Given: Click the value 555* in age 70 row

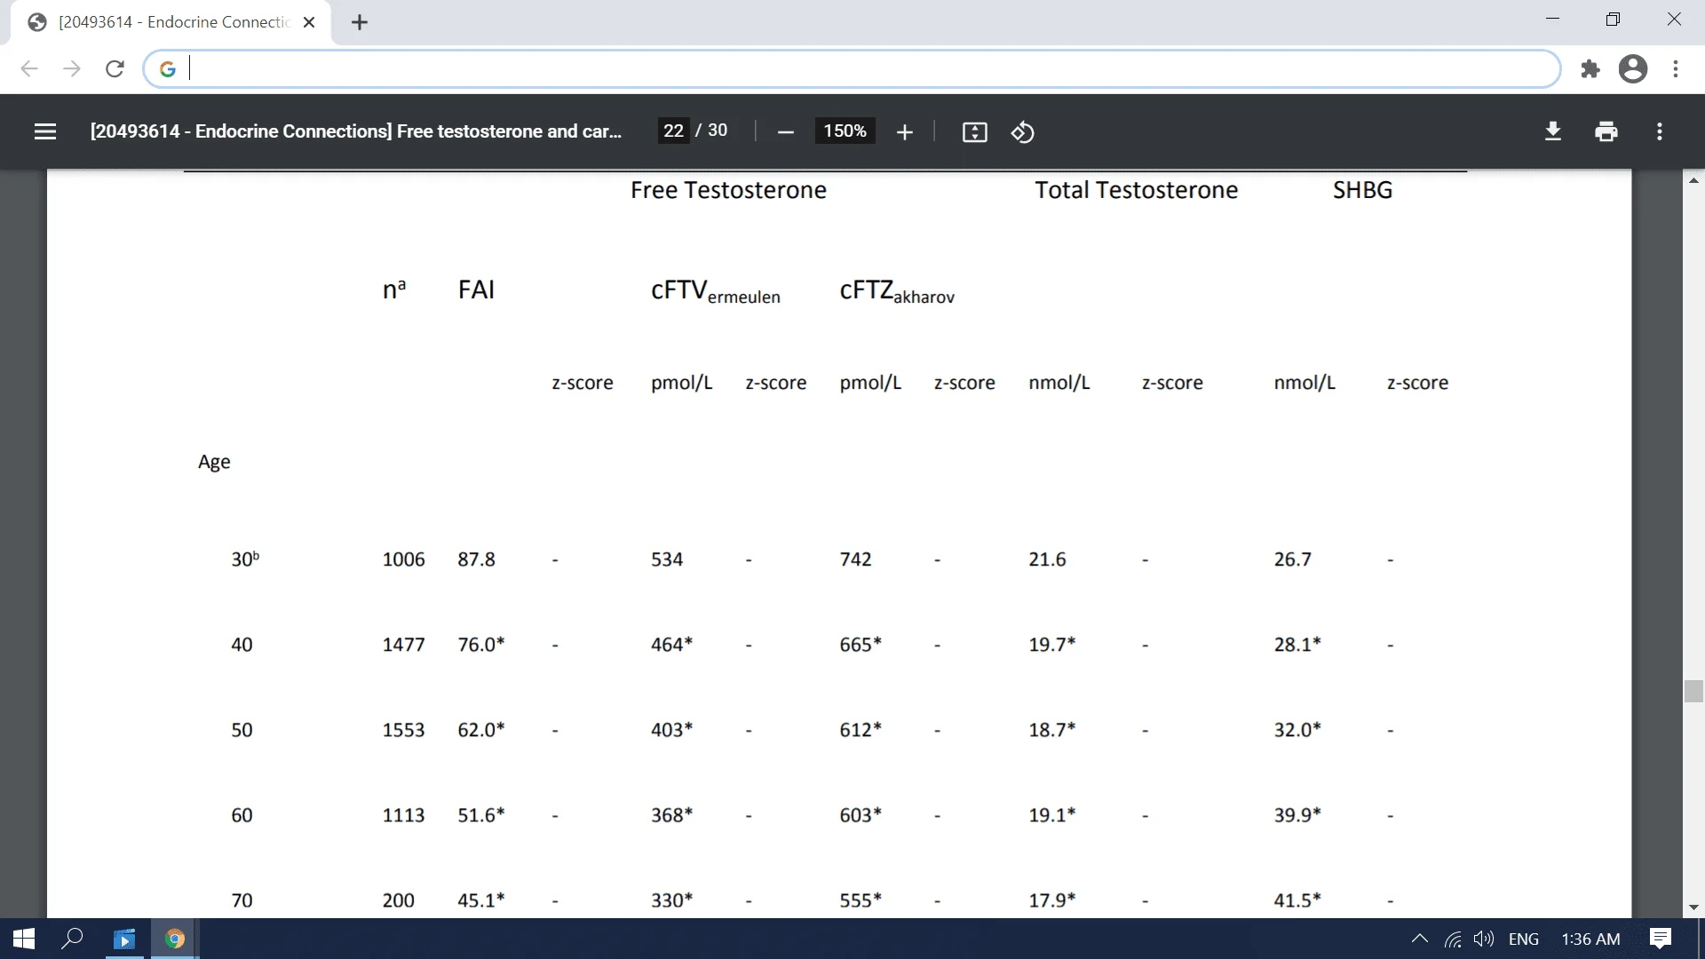Looking at the screenshot, I should click(860, 900).
